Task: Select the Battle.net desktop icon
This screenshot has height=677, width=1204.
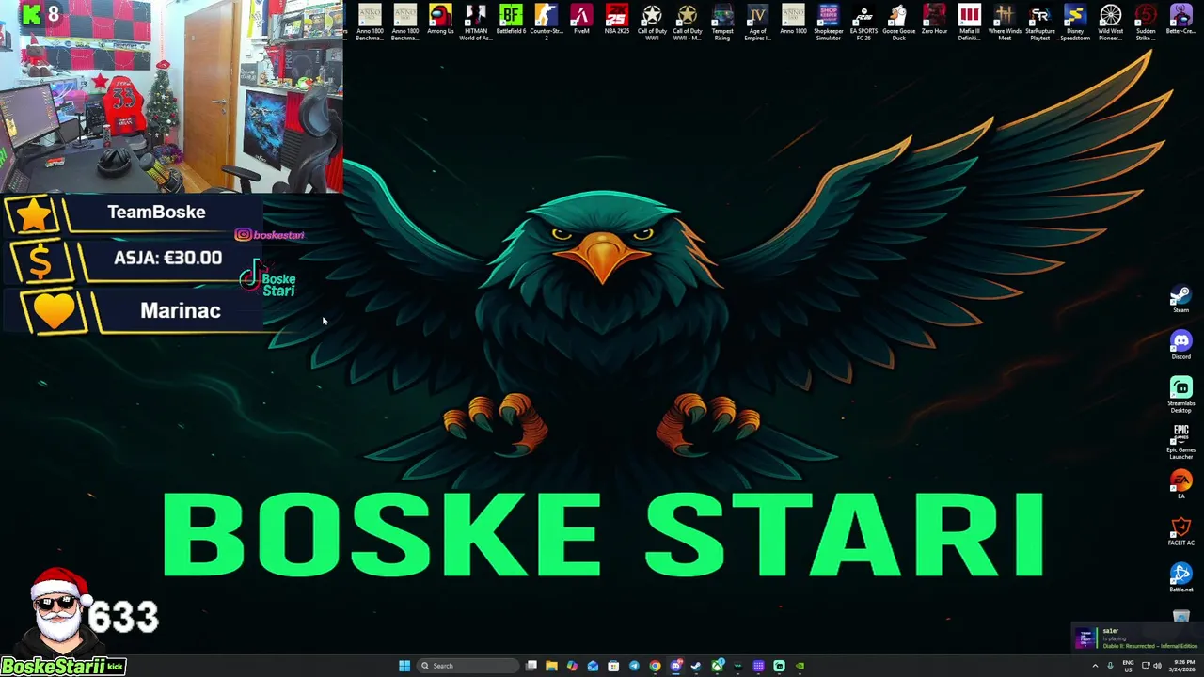Action: (x=1180, y=577)
